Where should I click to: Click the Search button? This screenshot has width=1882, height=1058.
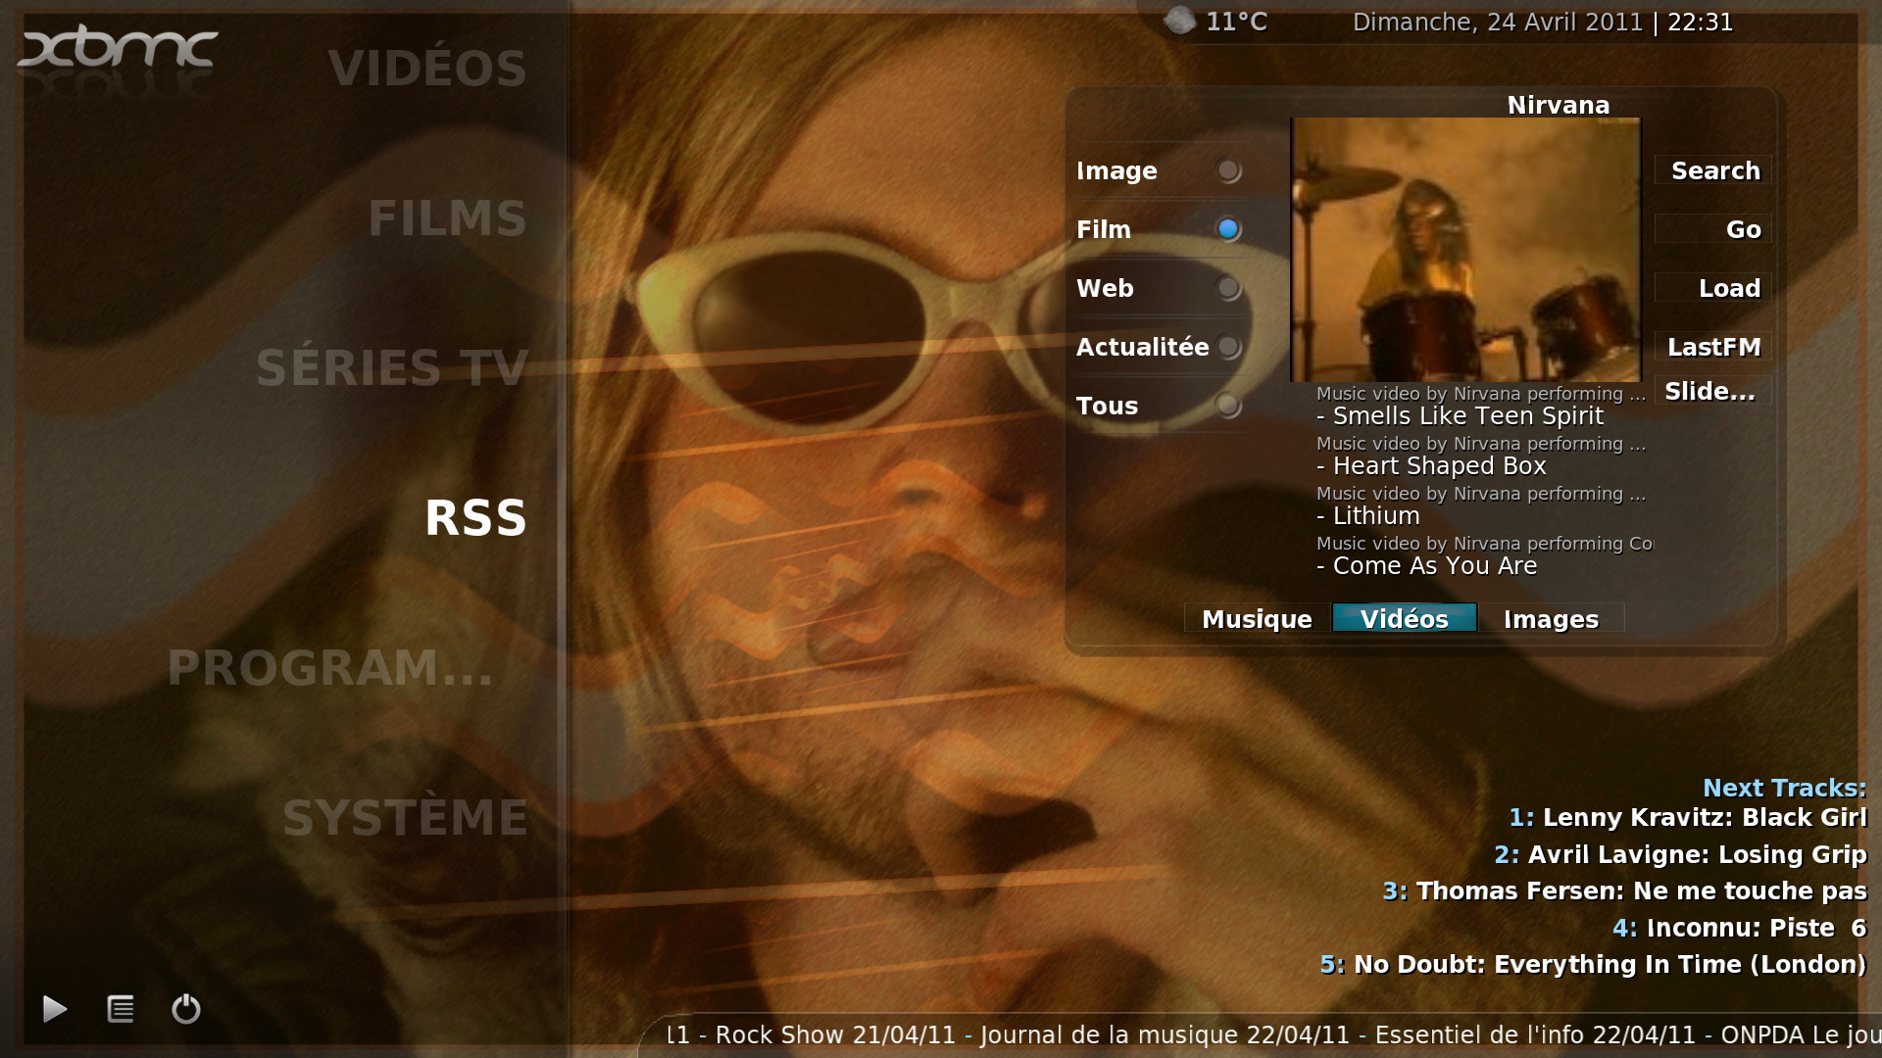1713,170
